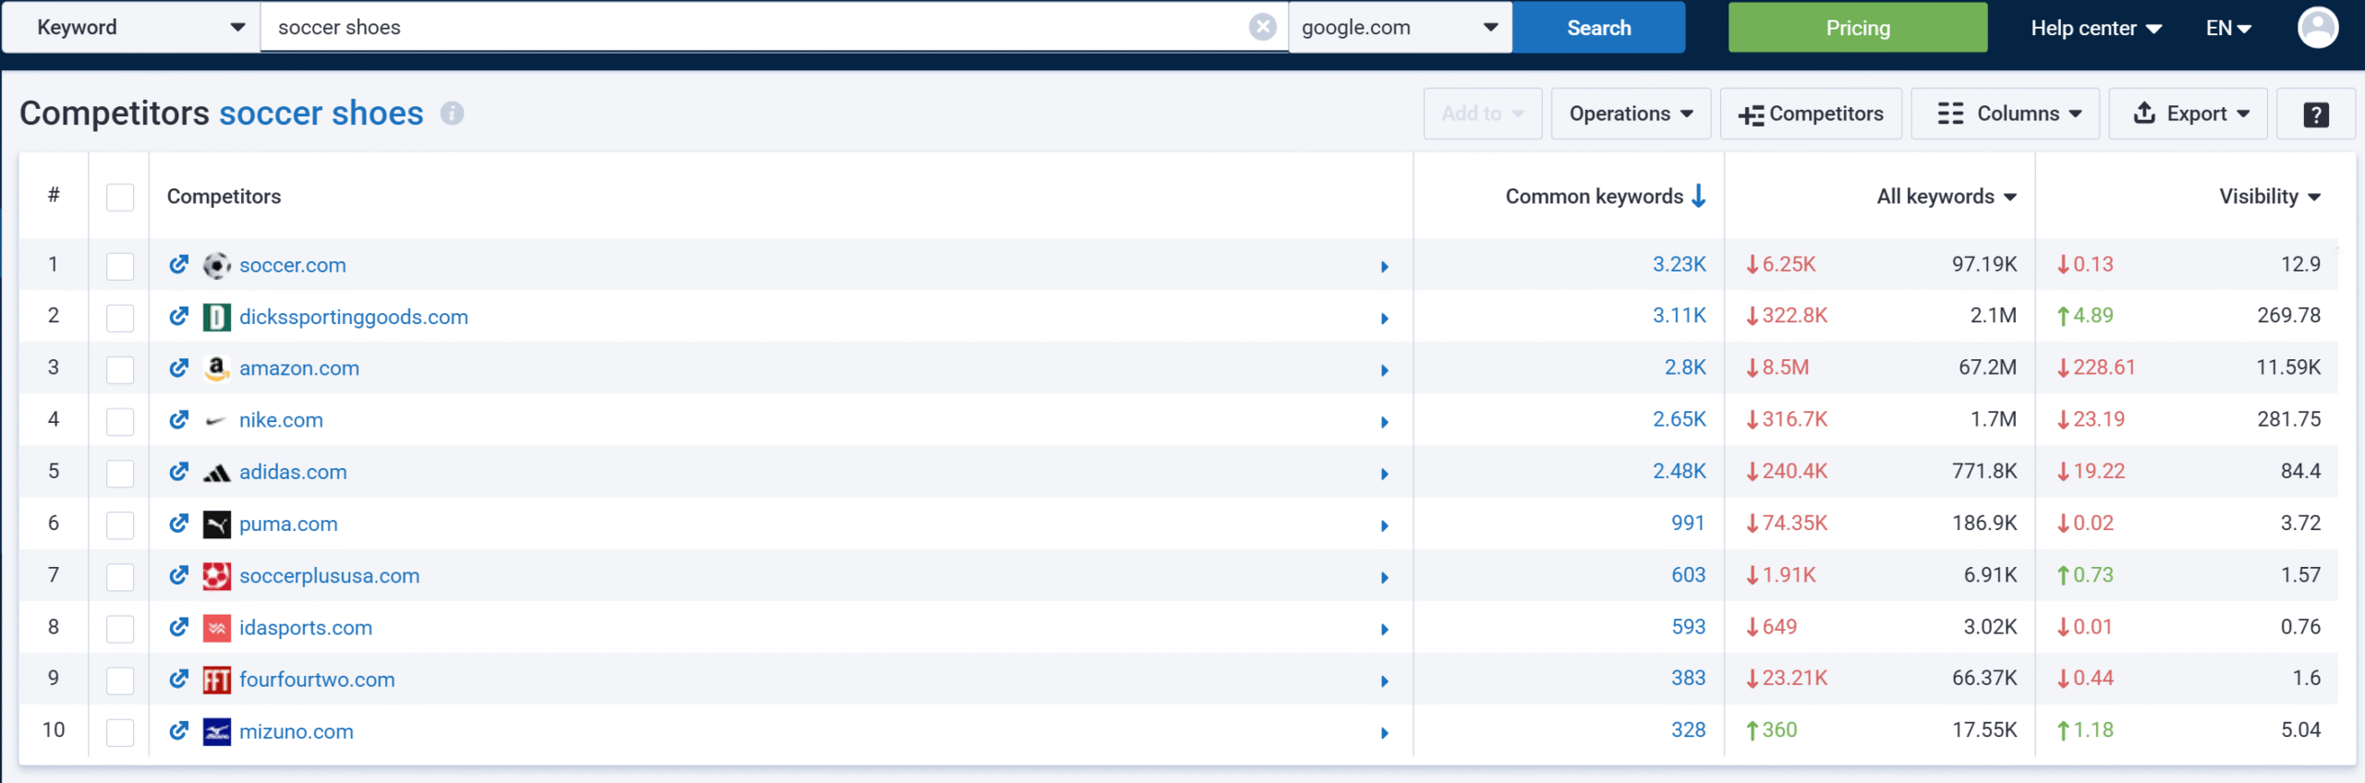Open Visibility column filter

(x=2270, y=196)
